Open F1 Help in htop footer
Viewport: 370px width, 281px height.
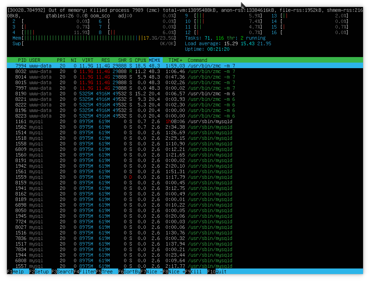point(15,272)
